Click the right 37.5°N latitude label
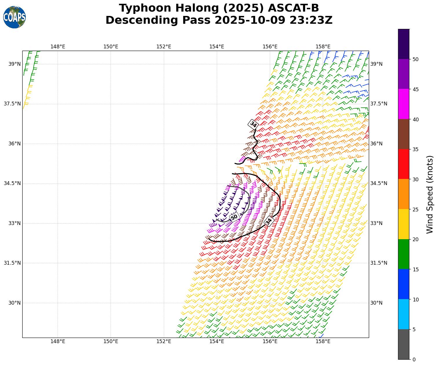The image size is (438, 366). (x=379, y=104)
